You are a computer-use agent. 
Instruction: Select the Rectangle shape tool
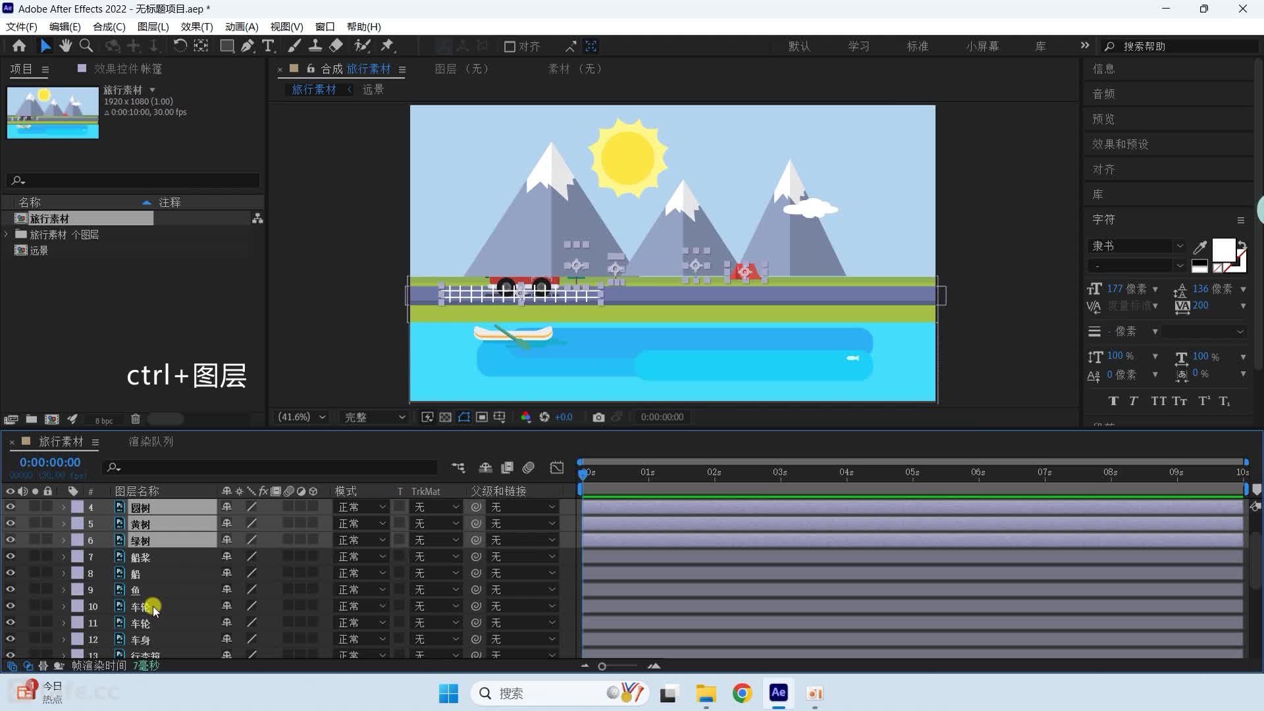coord(226,46)
